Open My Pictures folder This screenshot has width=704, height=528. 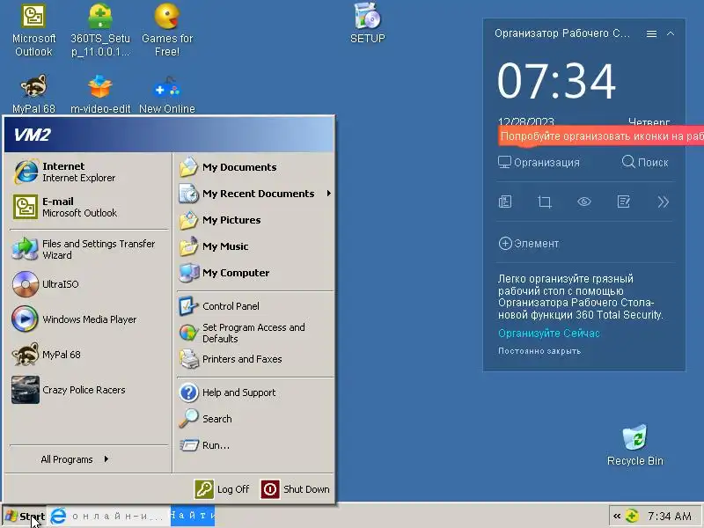pos(255,220)
